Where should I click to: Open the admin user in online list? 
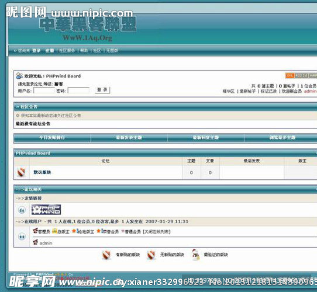[x=46, y=243]
